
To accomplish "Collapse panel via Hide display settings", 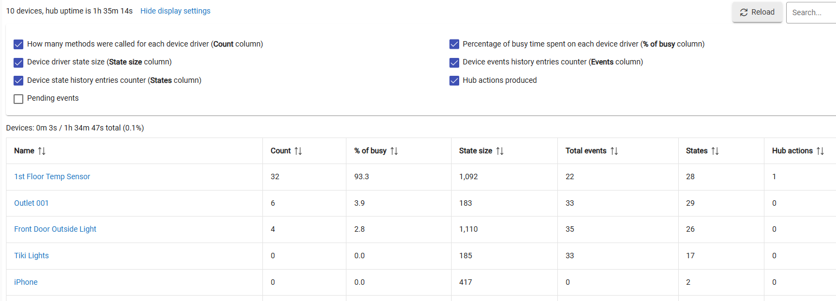I will tap(175, 11).
